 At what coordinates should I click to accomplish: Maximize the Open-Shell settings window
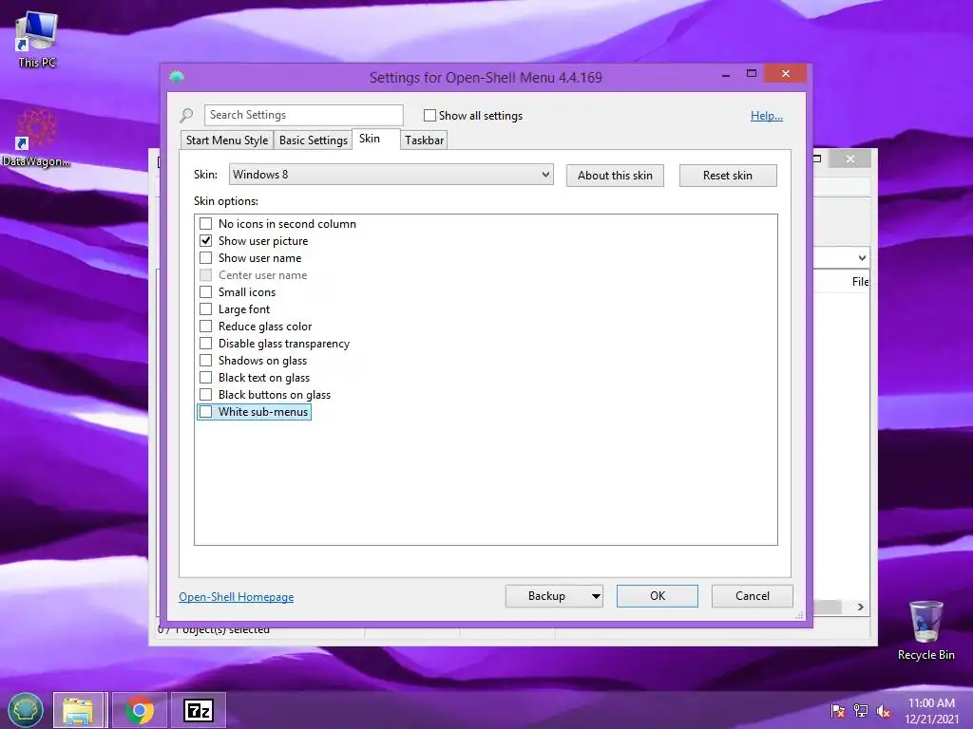[752, 74]
